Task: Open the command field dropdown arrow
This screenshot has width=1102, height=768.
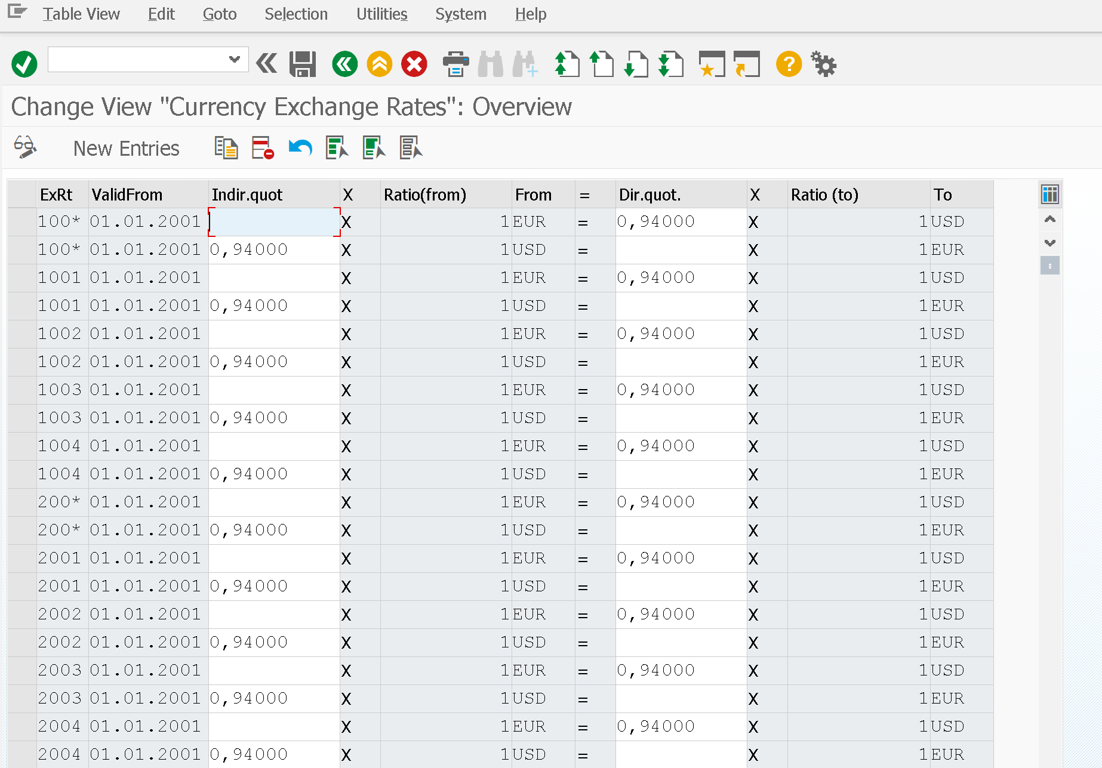Action: [235, 59]
